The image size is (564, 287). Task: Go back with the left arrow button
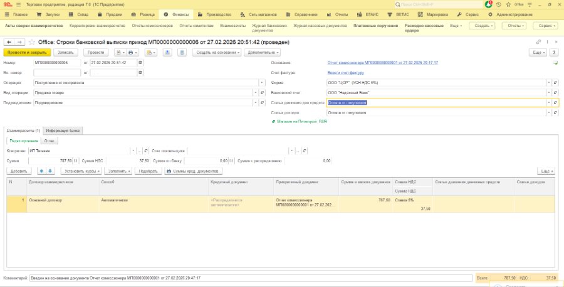[x=9, y=42]
